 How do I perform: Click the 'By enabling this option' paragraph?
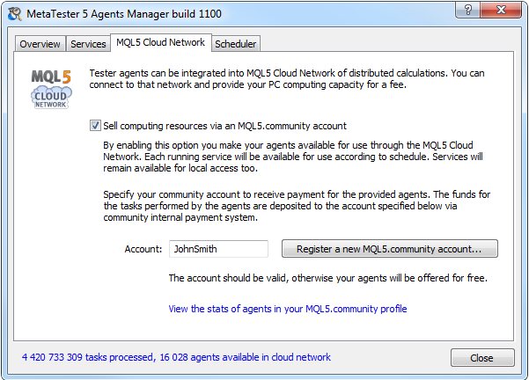(293, 157)
